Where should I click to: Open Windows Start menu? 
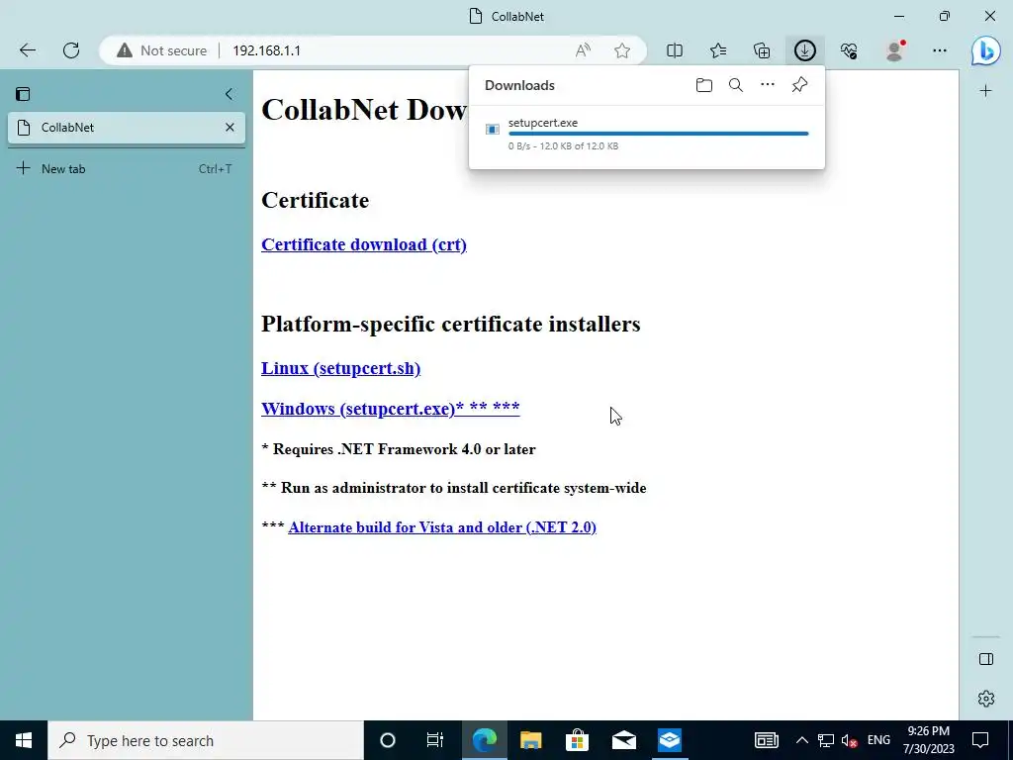24,740
